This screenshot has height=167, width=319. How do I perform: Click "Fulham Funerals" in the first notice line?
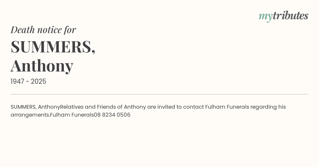pyautogui.click(x=227, y=107)
